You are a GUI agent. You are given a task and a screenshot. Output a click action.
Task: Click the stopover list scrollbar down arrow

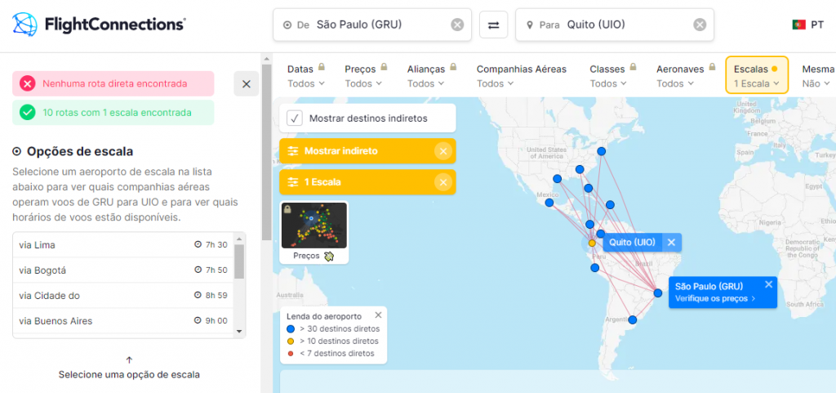[x=239, y=332]
